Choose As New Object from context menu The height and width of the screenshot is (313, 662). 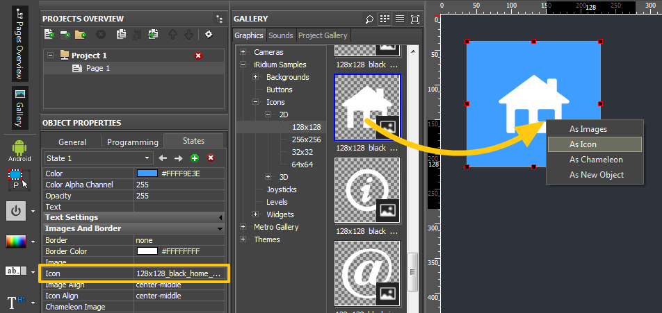point(595,175)
